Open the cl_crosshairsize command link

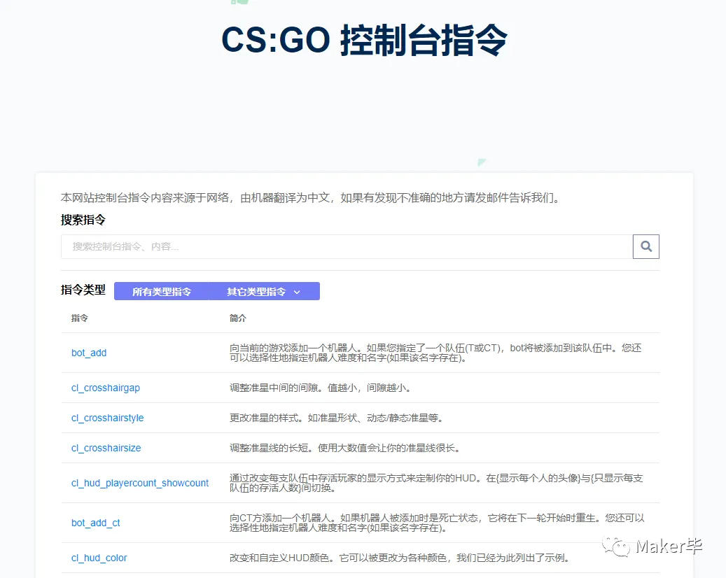point(106,448)
